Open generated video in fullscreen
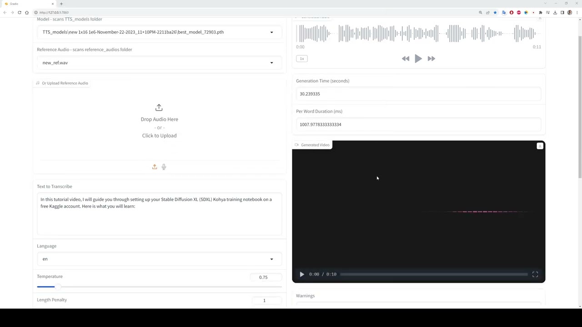Viewport: 582px width, 327px height. [535, 274]
